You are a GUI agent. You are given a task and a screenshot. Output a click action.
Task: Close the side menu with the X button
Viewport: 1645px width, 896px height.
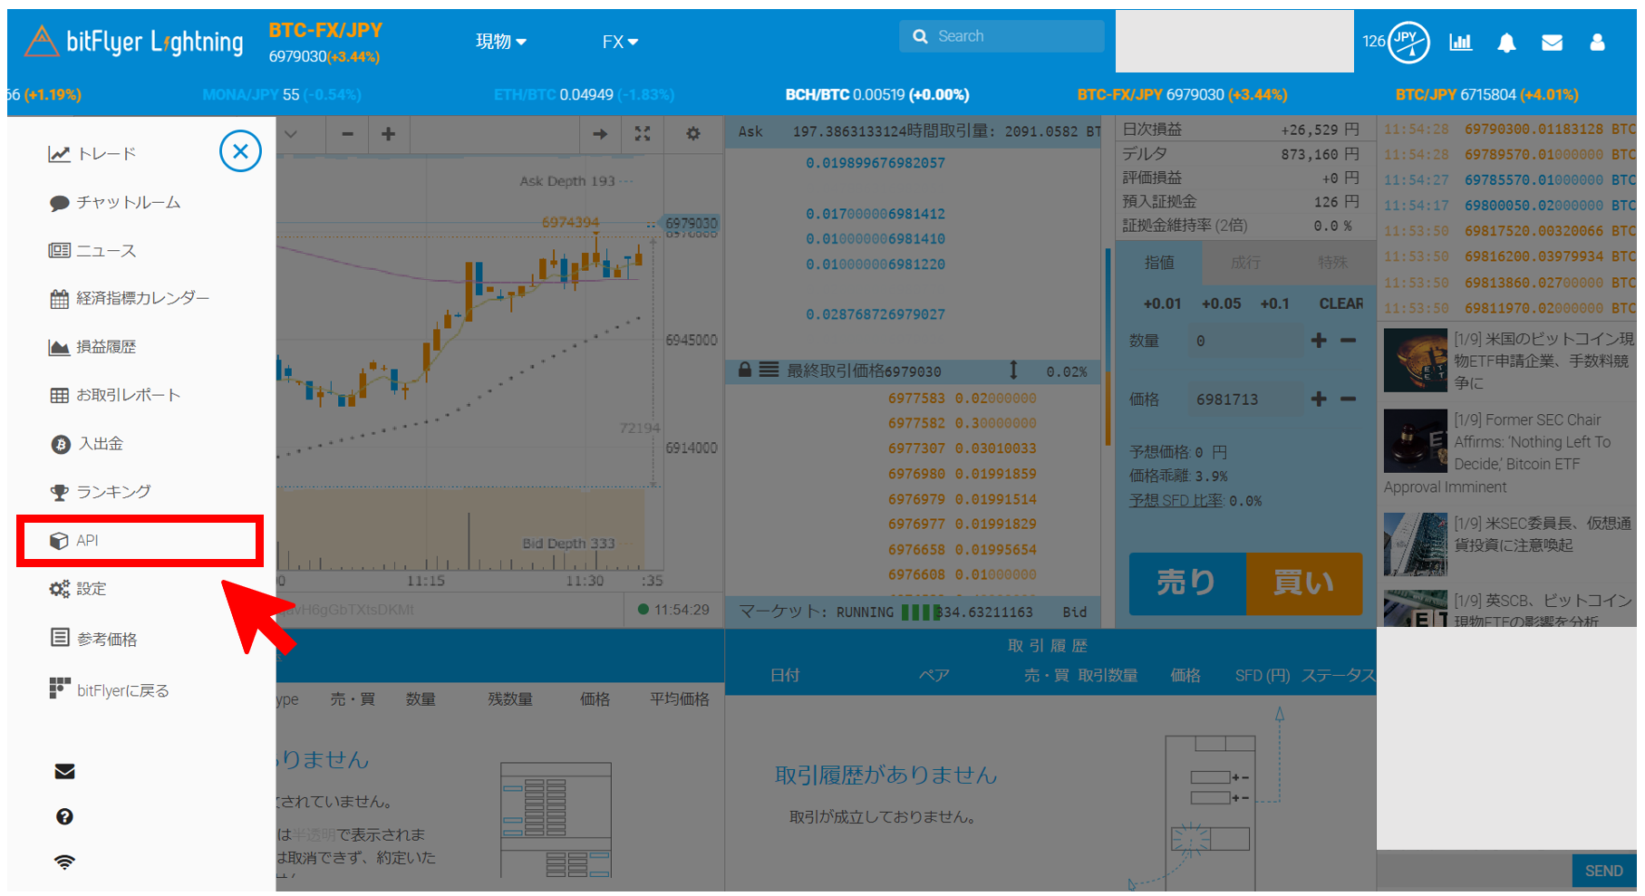click(240, 151)
